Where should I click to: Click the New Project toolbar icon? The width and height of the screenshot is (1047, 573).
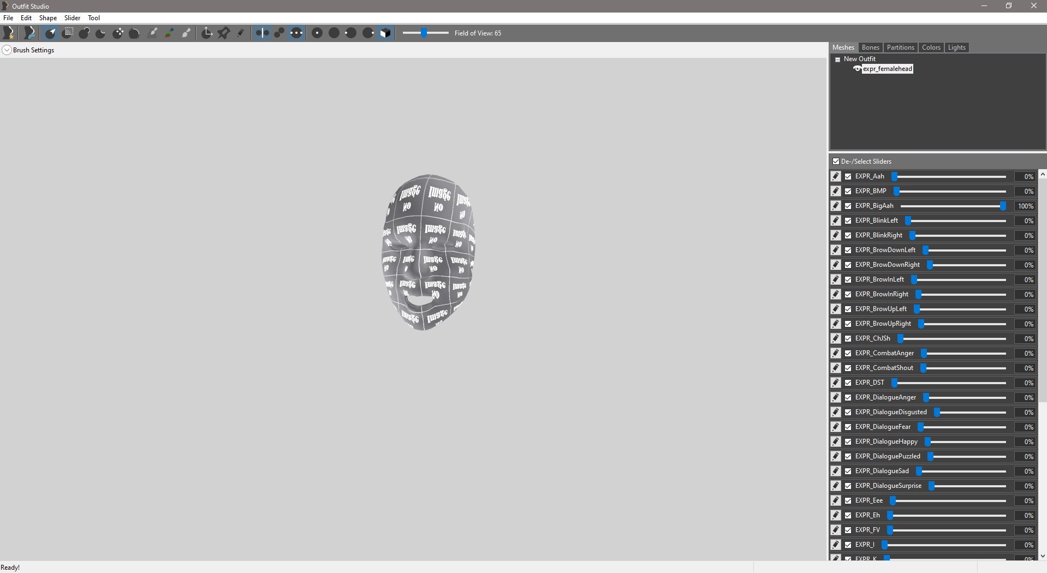point(9,33)
